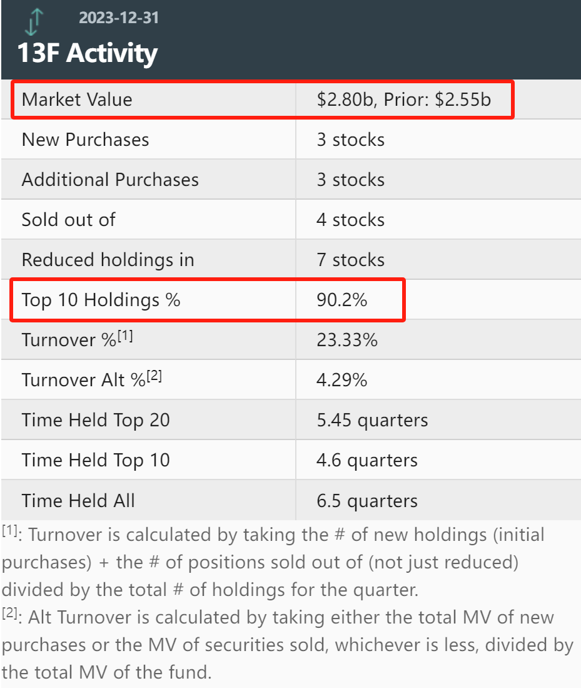Viewport: 581px width, 688px height.
Task: Click the 7 stocks reduced value
Action: pyautogui.click(x=351, y=260)
